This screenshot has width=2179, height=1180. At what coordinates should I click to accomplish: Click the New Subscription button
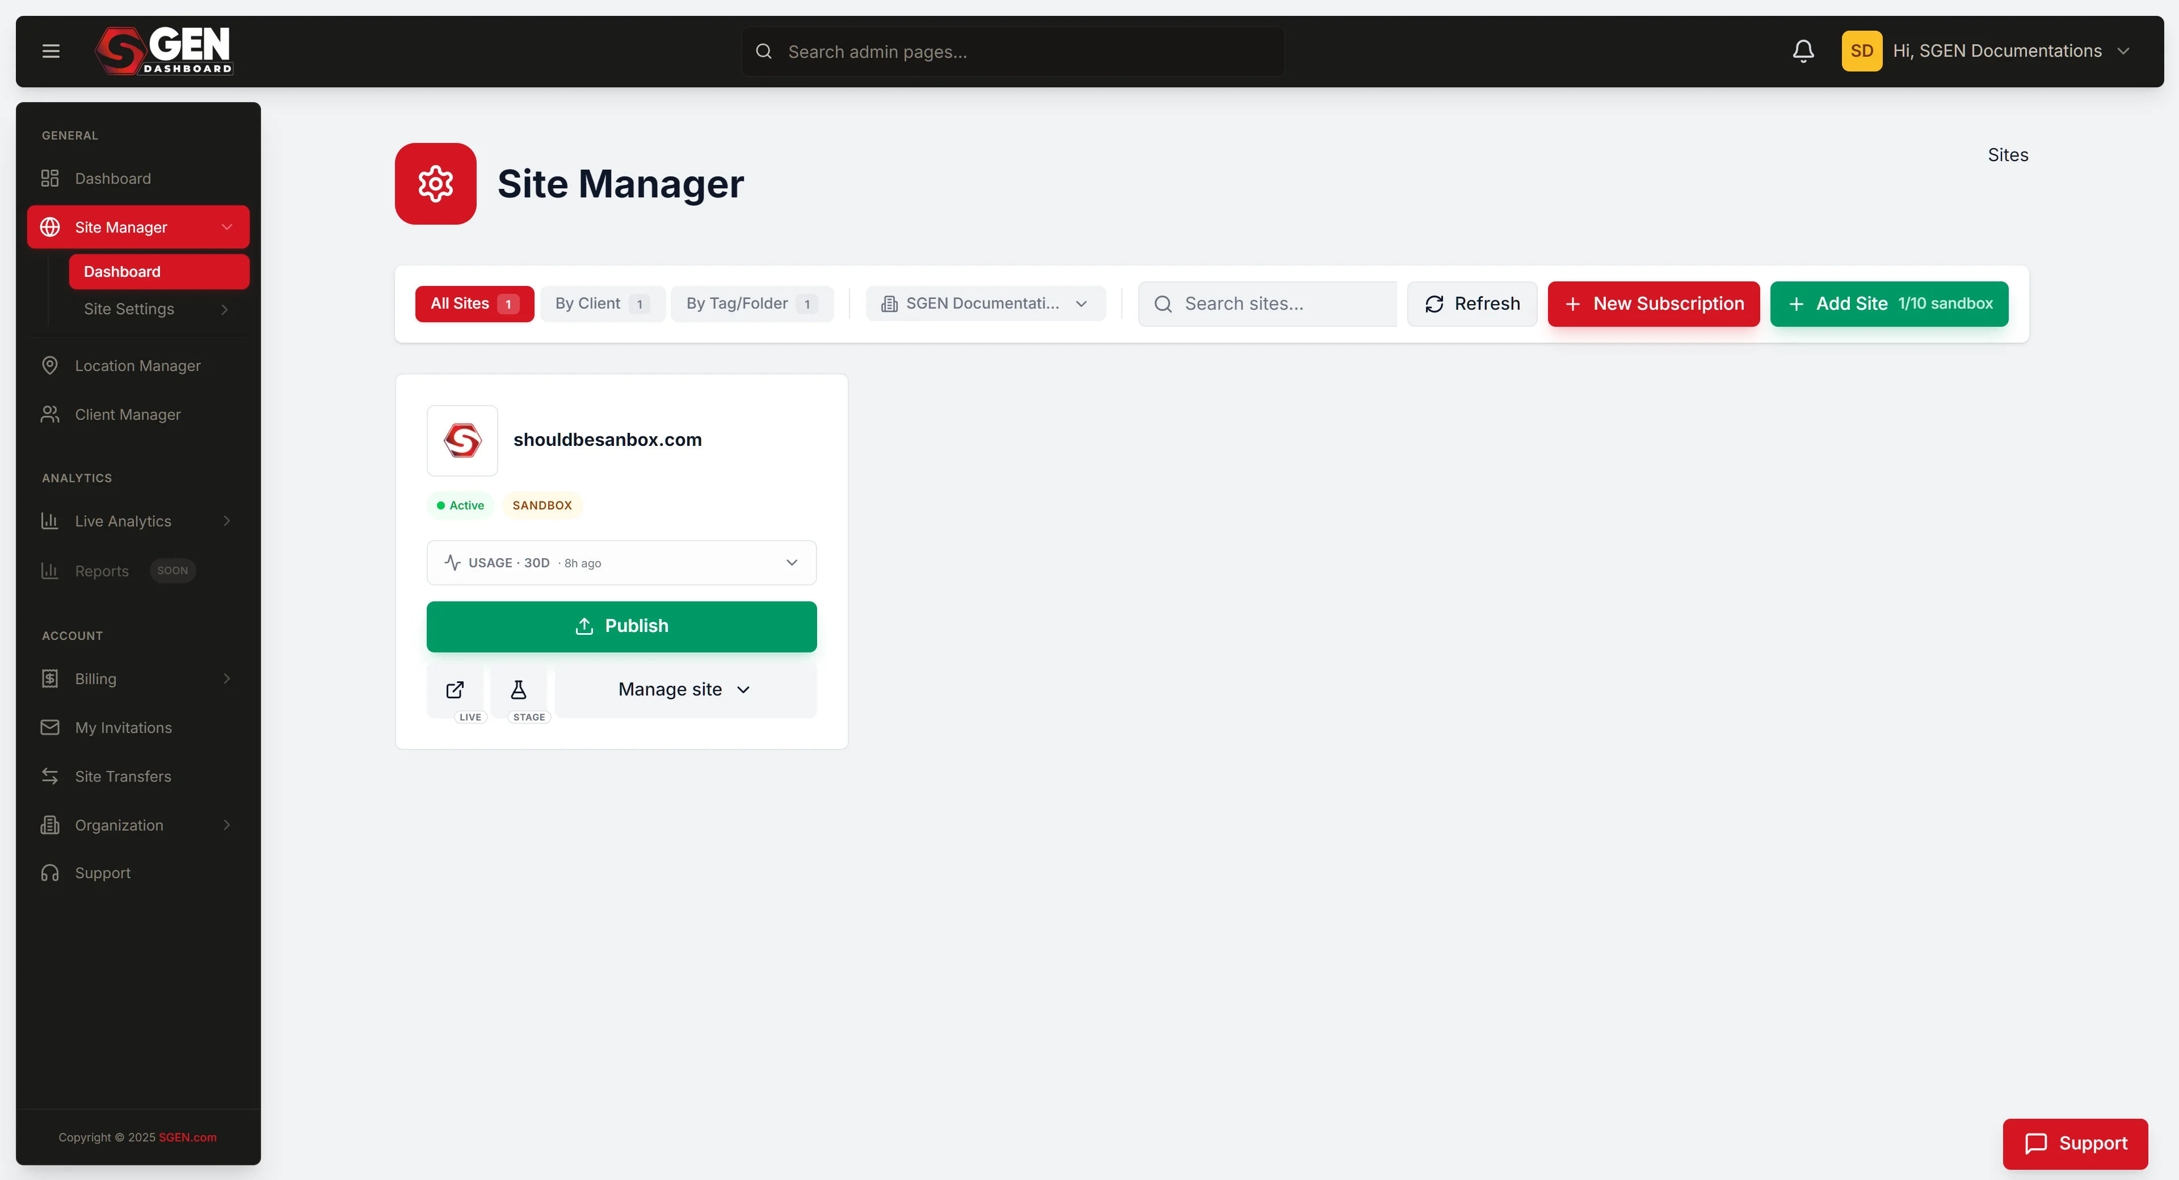point(1654,304)
